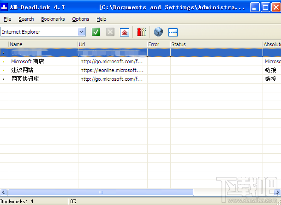Open the Options menu
Viewport: 281px width, 205px height.
81,19
